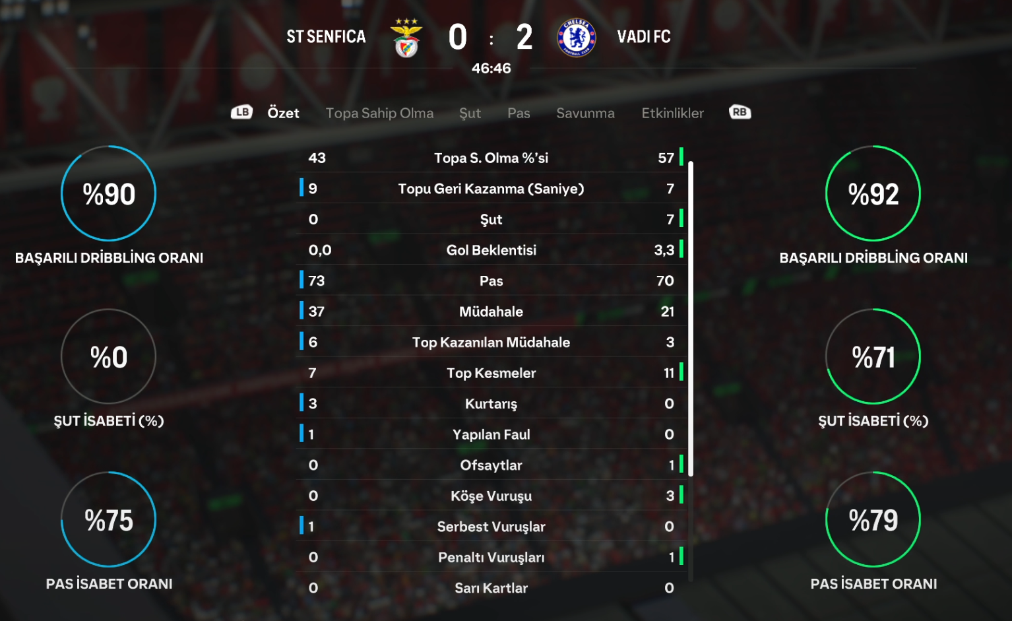
Task: Open the Savunma tab
Action: pos(585,113)
